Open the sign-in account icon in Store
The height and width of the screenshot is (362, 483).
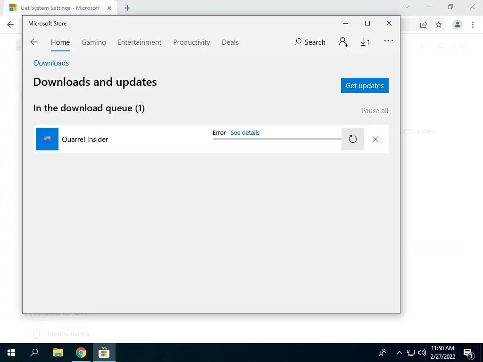point(343,42)
